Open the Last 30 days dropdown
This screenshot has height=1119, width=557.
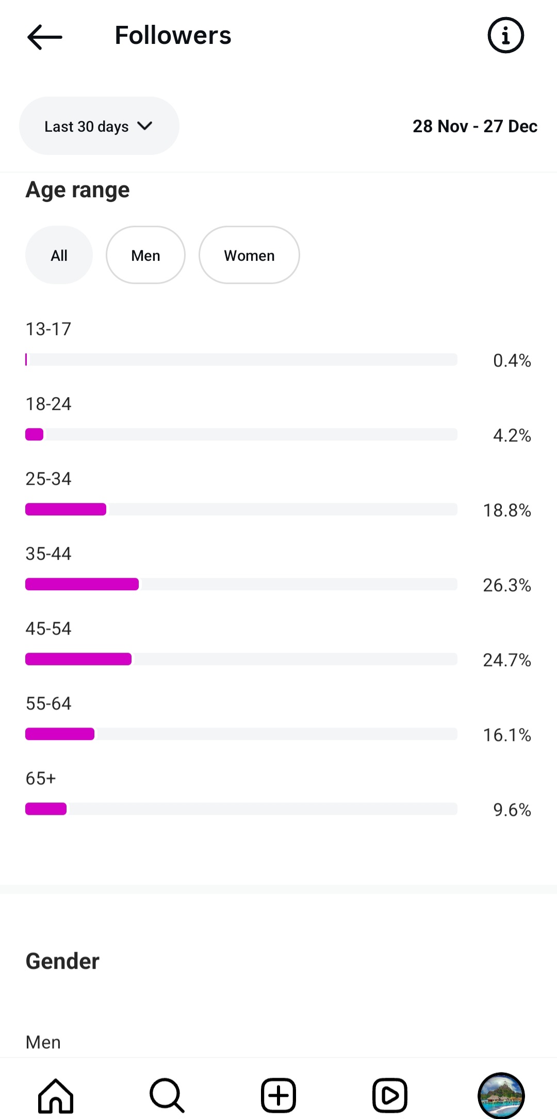(87, 126)
